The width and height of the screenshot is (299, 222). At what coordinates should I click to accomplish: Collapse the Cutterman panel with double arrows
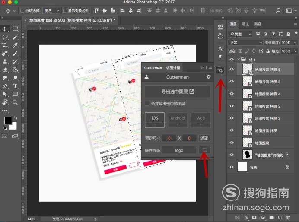pyautogui.click(x=202, y=68)
